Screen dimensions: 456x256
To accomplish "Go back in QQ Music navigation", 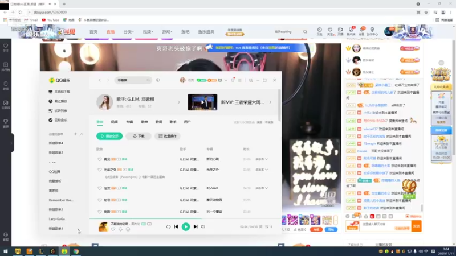I will pos(99,80).
